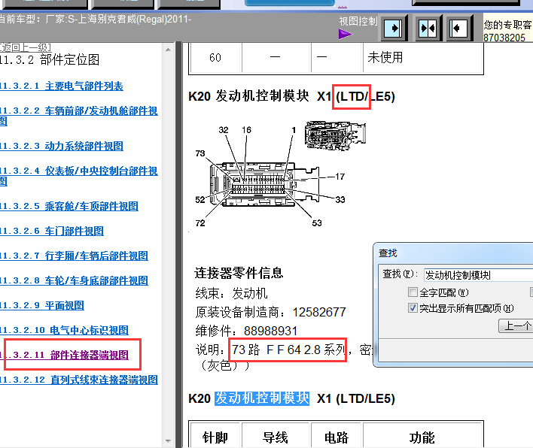Open 11.3.2.12 直列式线束连接器端视图
The height and width of the screenshot is (448, 533).
click(x=79, y=380)
